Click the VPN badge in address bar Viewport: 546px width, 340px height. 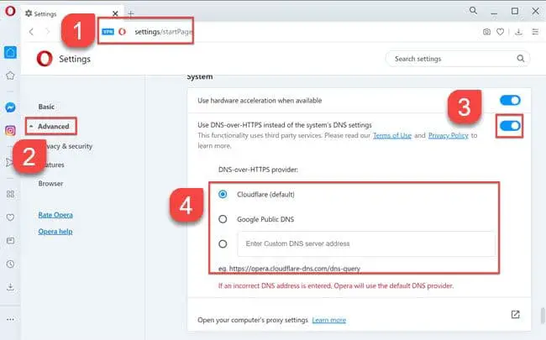[x=108, y=32]
